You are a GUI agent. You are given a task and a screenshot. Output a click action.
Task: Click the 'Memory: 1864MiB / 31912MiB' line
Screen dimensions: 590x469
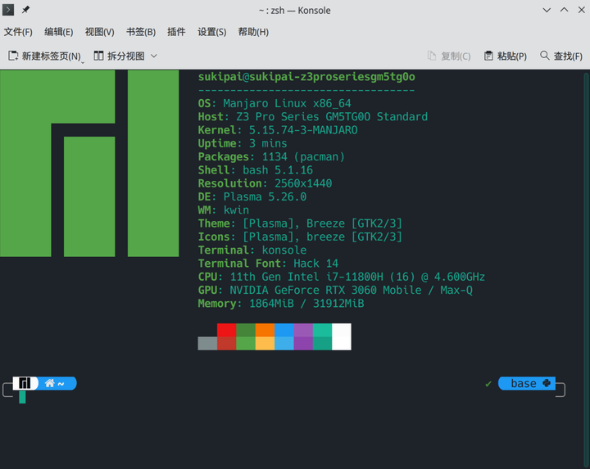281,304
